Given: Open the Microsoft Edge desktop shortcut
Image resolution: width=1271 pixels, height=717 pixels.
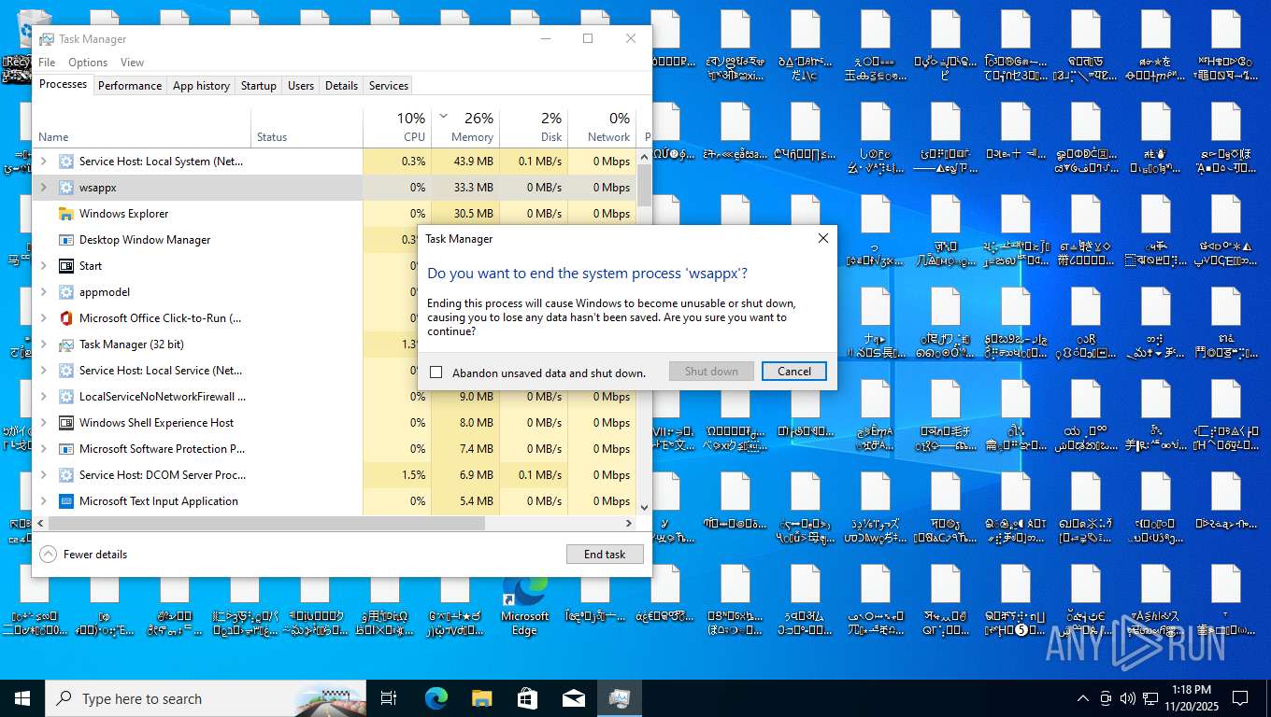Looking at the screenshot, I should 524,602.
